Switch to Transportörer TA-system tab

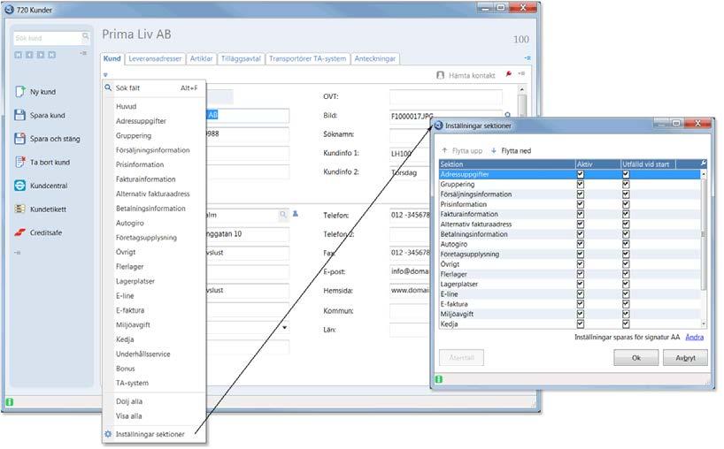click(x=307, y=58)
